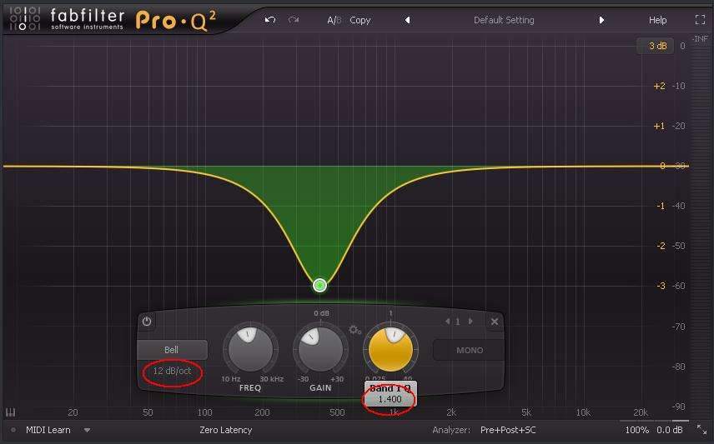Open the Help menu
714x444 pixels.
(658, 20)
